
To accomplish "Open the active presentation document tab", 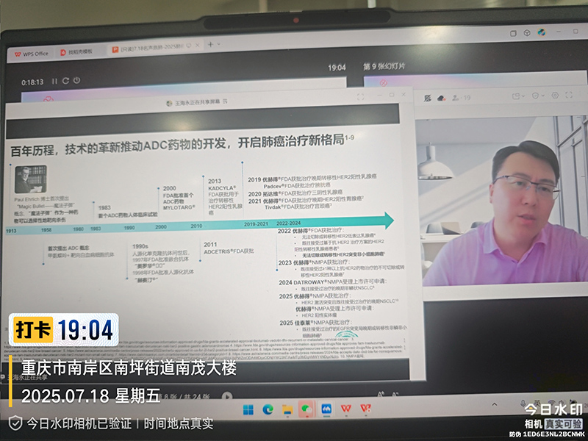I will [x=153, y=49].
